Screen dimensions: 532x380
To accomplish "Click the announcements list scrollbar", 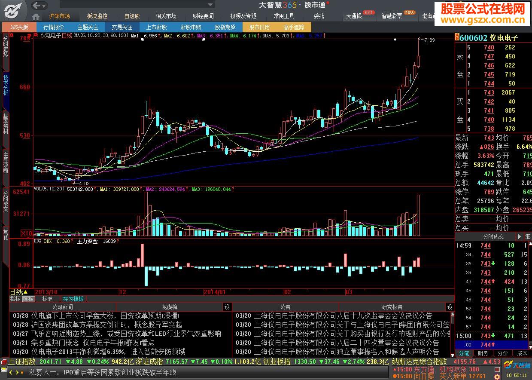I will (453, 334).
